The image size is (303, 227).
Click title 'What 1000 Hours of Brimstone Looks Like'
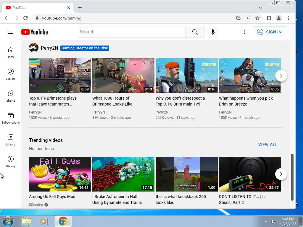(112, 101)
